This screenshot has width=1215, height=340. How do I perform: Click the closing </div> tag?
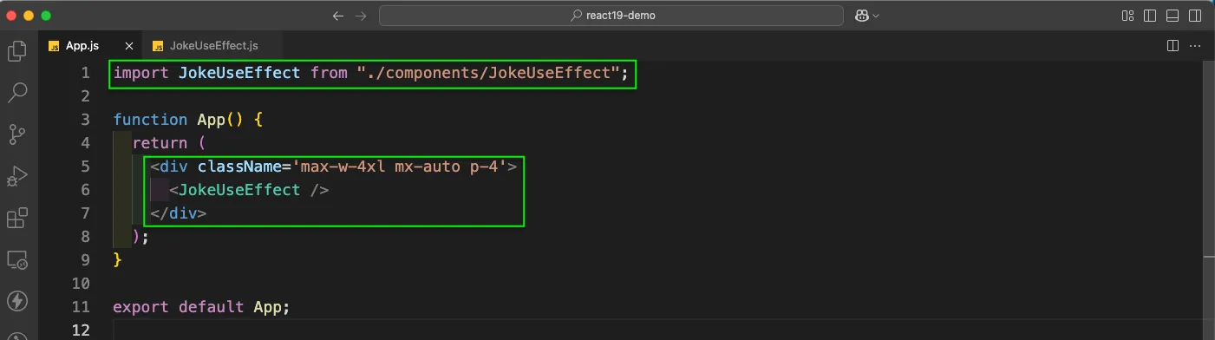(x=179, y=213)
